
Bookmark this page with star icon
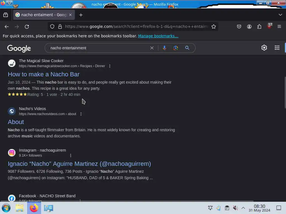214,26
